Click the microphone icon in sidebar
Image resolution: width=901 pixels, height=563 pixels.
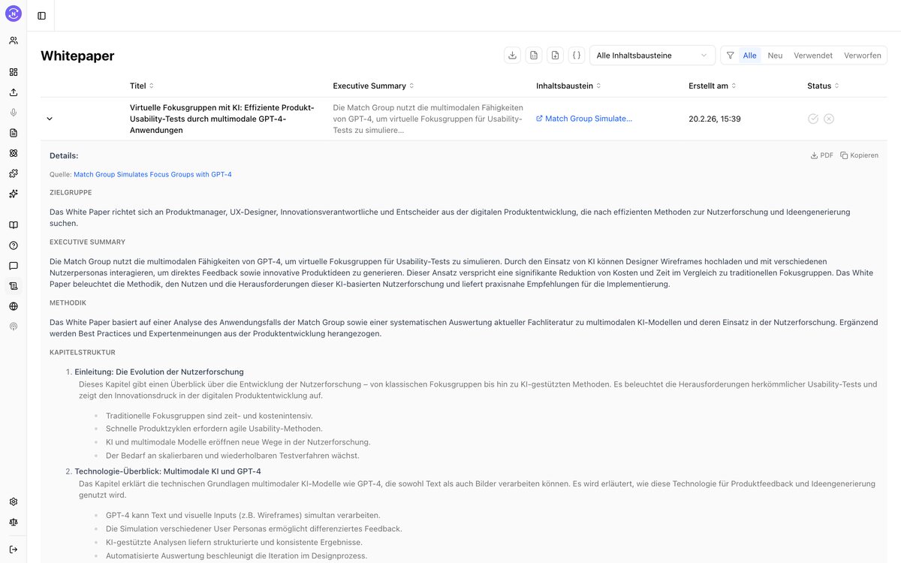(x=14, y=113)
